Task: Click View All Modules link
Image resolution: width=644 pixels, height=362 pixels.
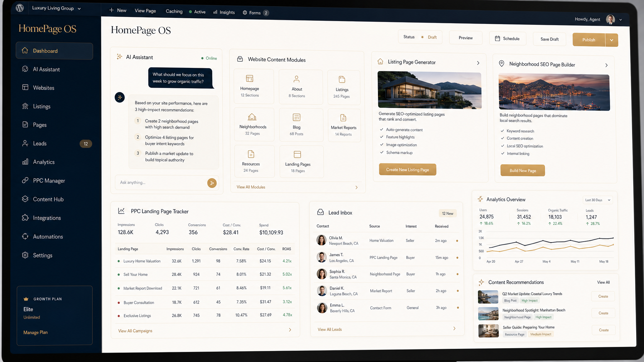Action: pyautogui.click(x=251, y=187)
